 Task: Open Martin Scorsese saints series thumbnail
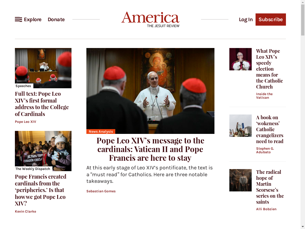240,180
